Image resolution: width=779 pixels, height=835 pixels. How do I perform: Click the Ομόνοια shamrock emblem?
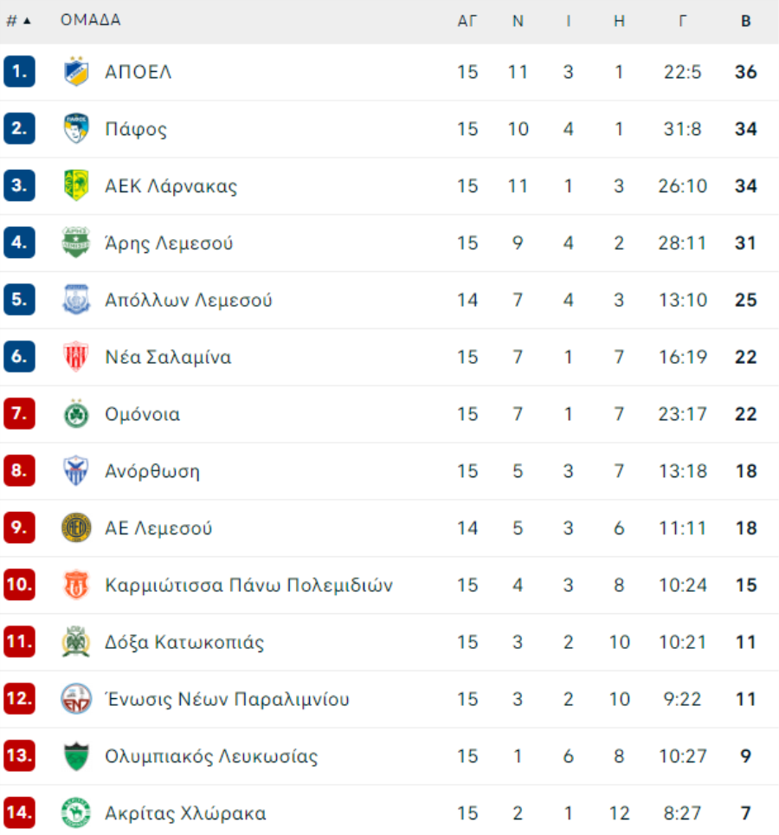pos(76,413)
